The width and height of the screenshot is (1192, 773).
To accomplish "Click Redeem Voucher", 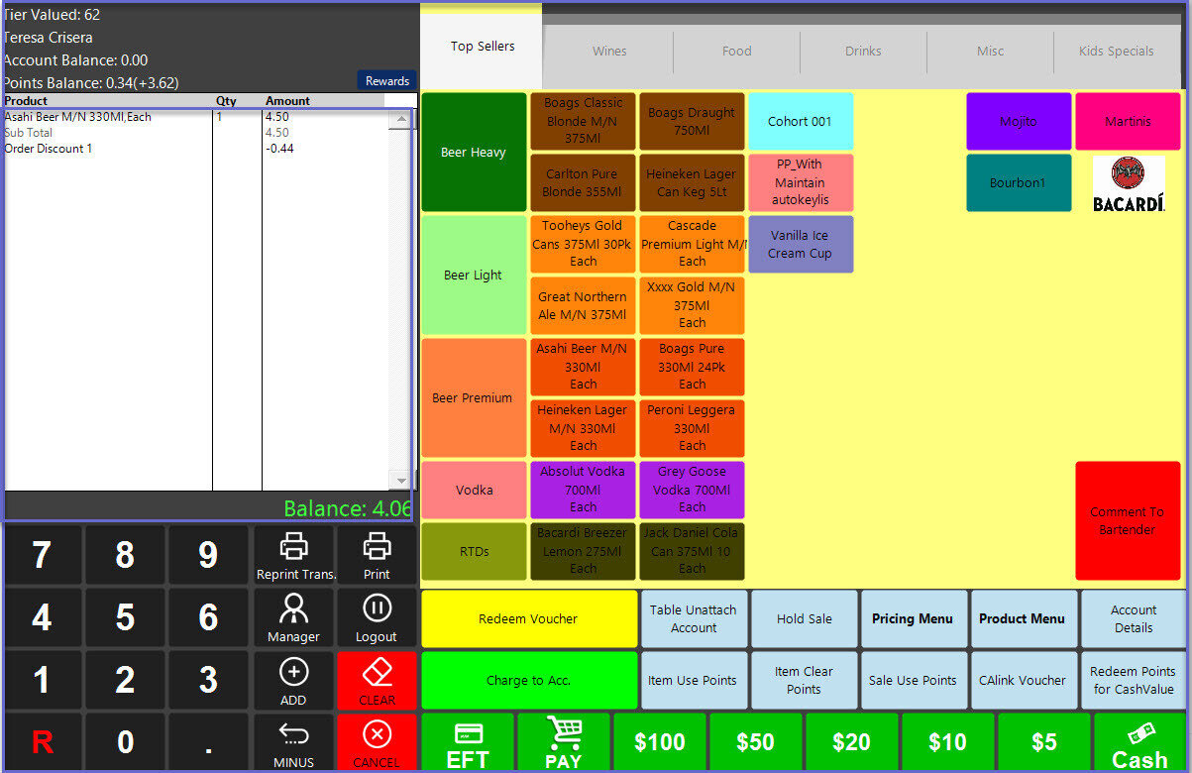I will pyautogui.click(x=528, y=619).
